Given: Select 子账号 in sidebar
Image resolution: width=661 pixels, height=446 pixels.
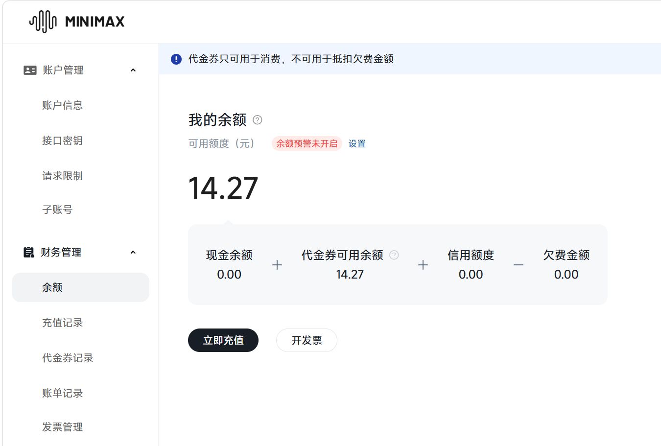Looking at the screenshot, I should [x=57, y=210].
